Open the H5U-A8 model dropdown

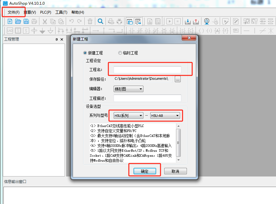(165, 116)
